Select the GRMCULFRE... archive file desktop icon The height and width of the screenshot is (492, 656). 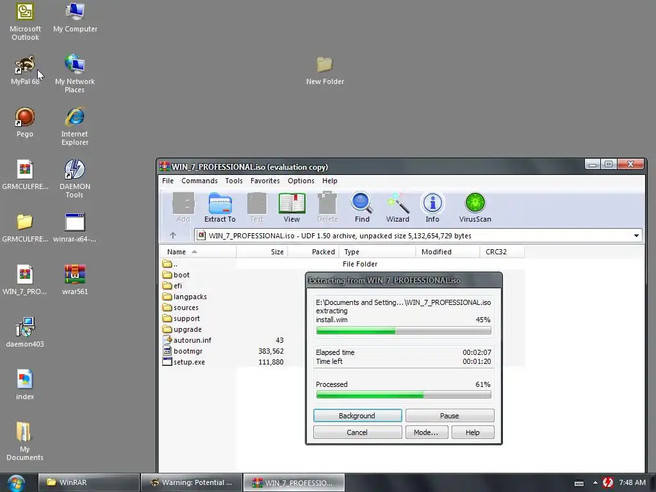coord(25,175)
